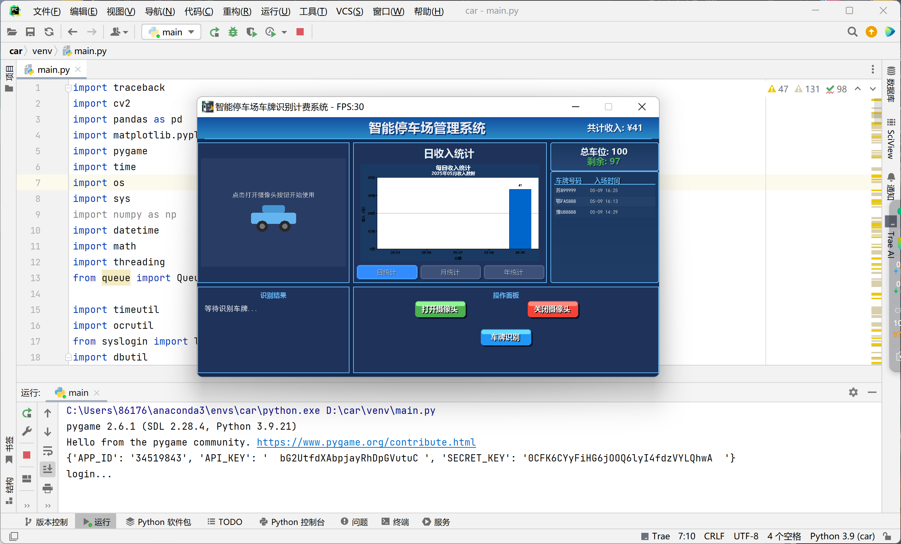Image resolution: width=901 pixels, height=544 pixels.
Task: Click the Search Everywhere magnifier icon
Action: 852,32
